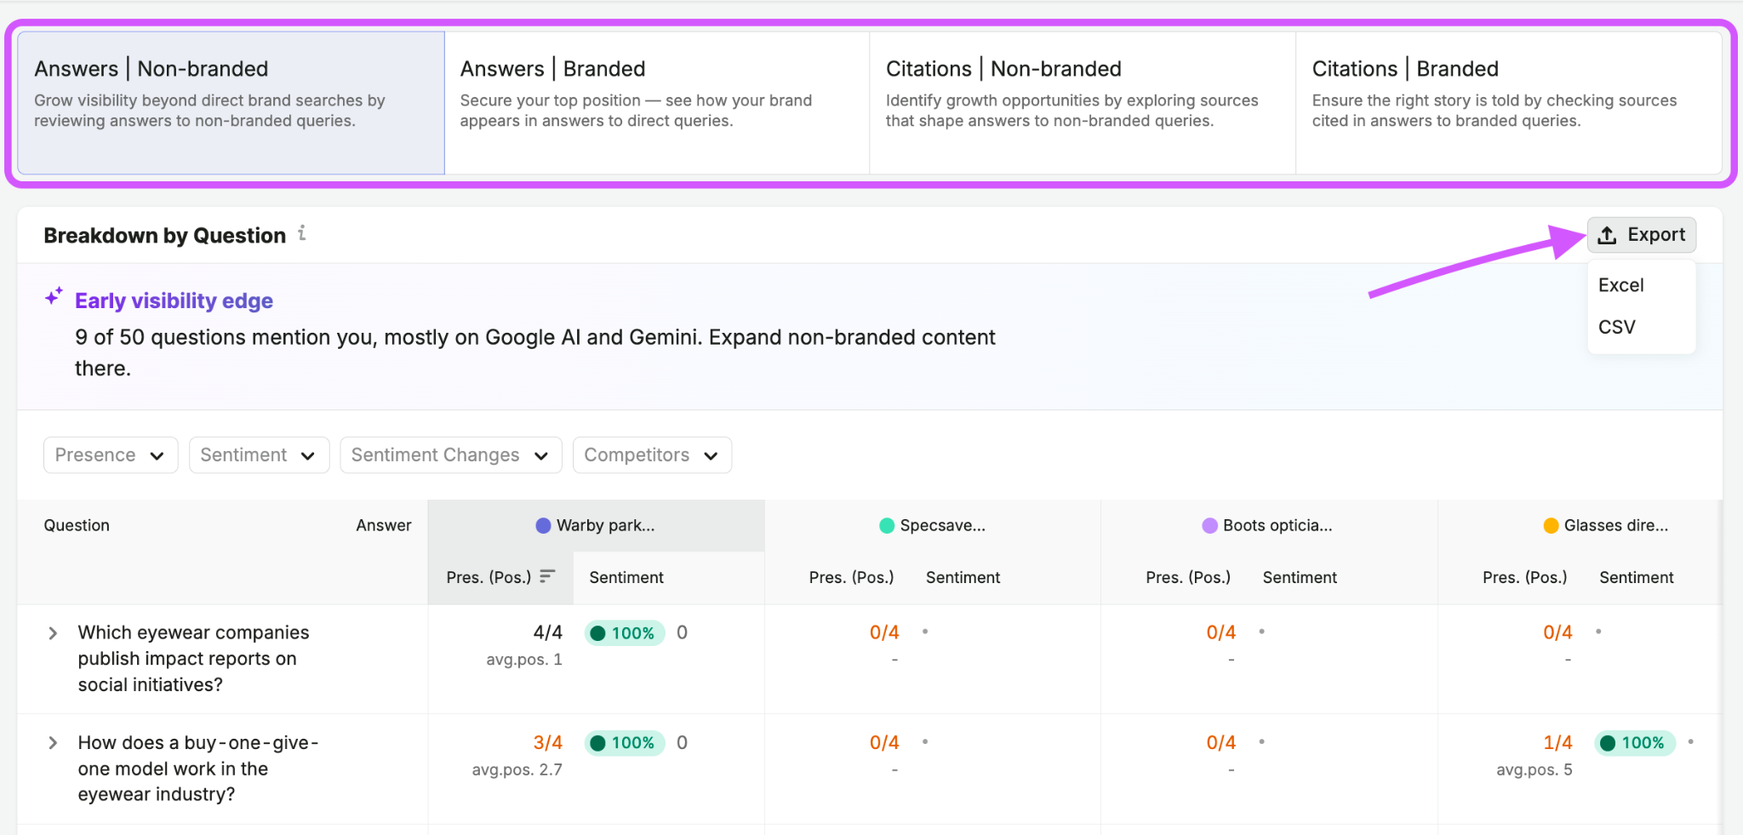Click the Warby park... competitor header

596,526
